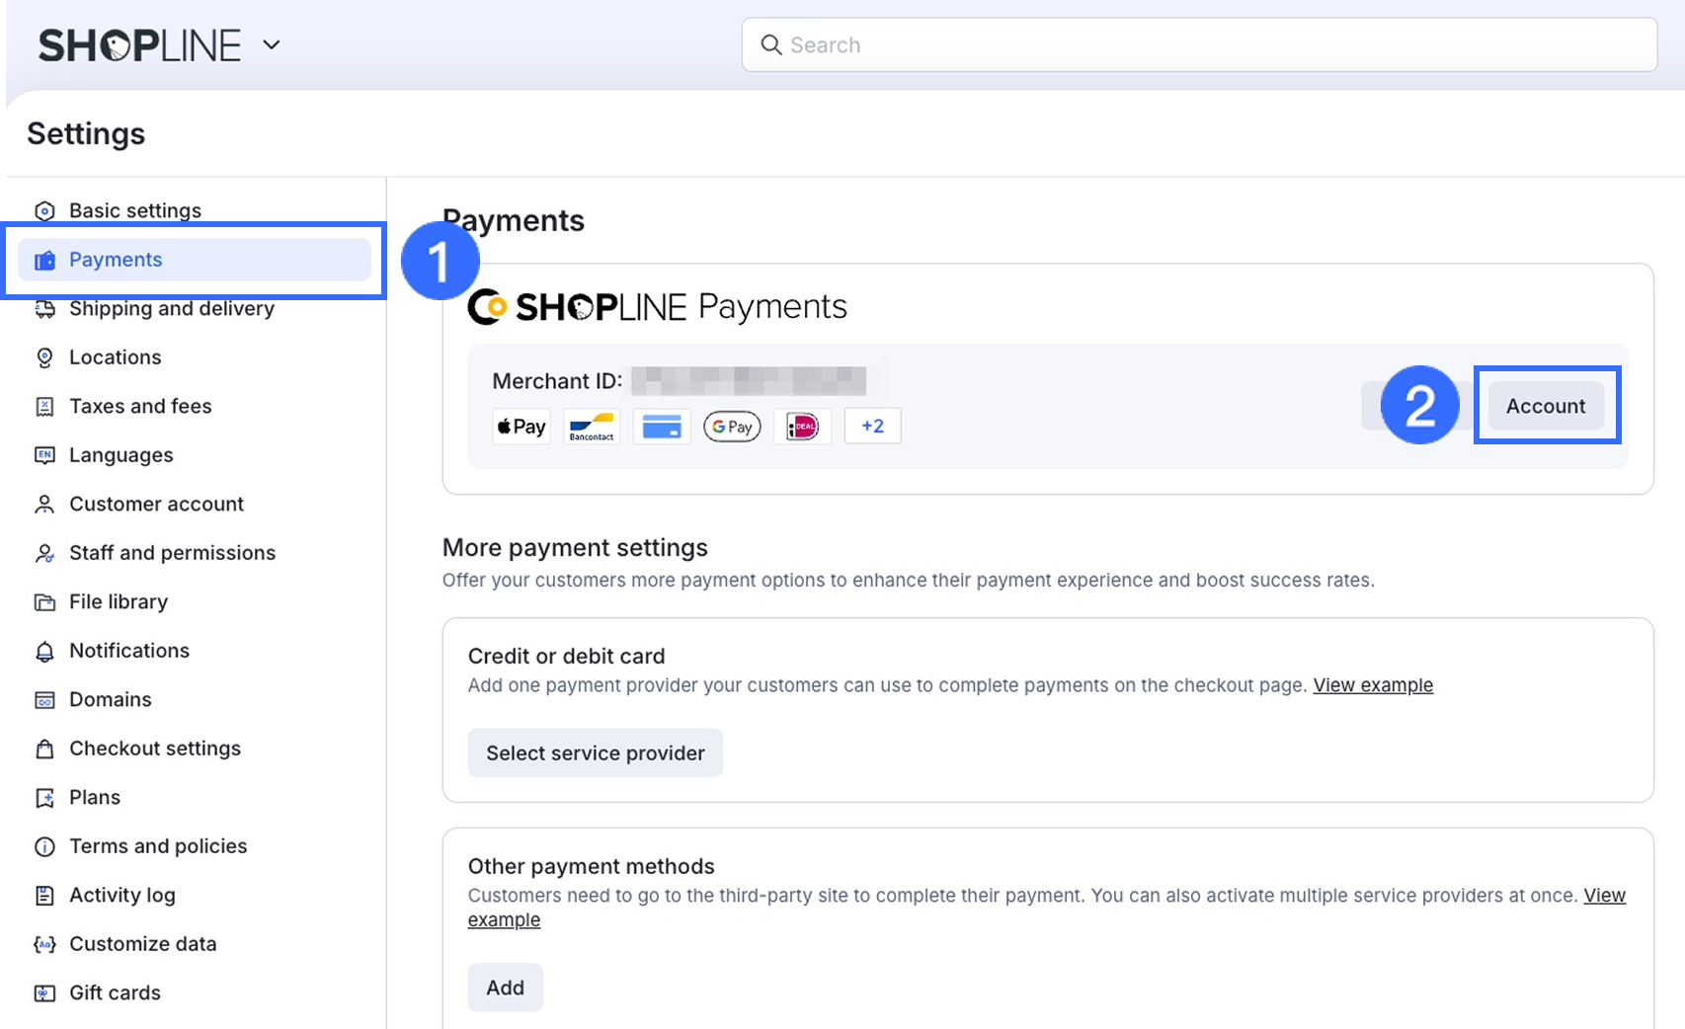Go to Taxes and fees settings

coord(140,406)
